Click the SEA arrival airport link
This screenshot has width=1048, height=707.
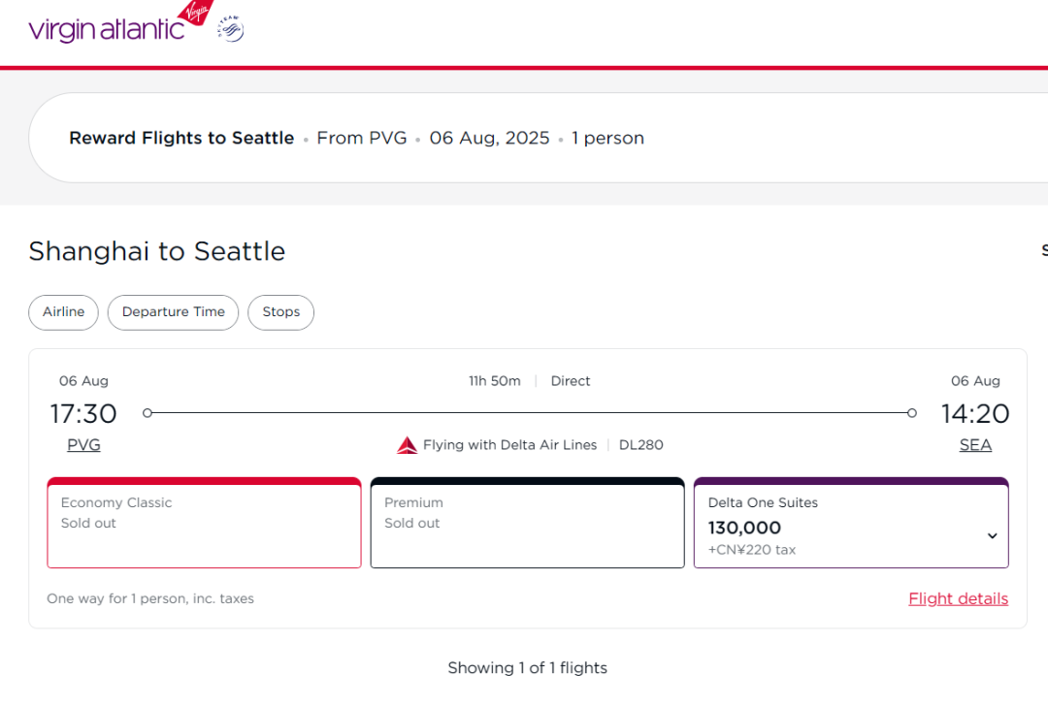click(x=975, y=445)
